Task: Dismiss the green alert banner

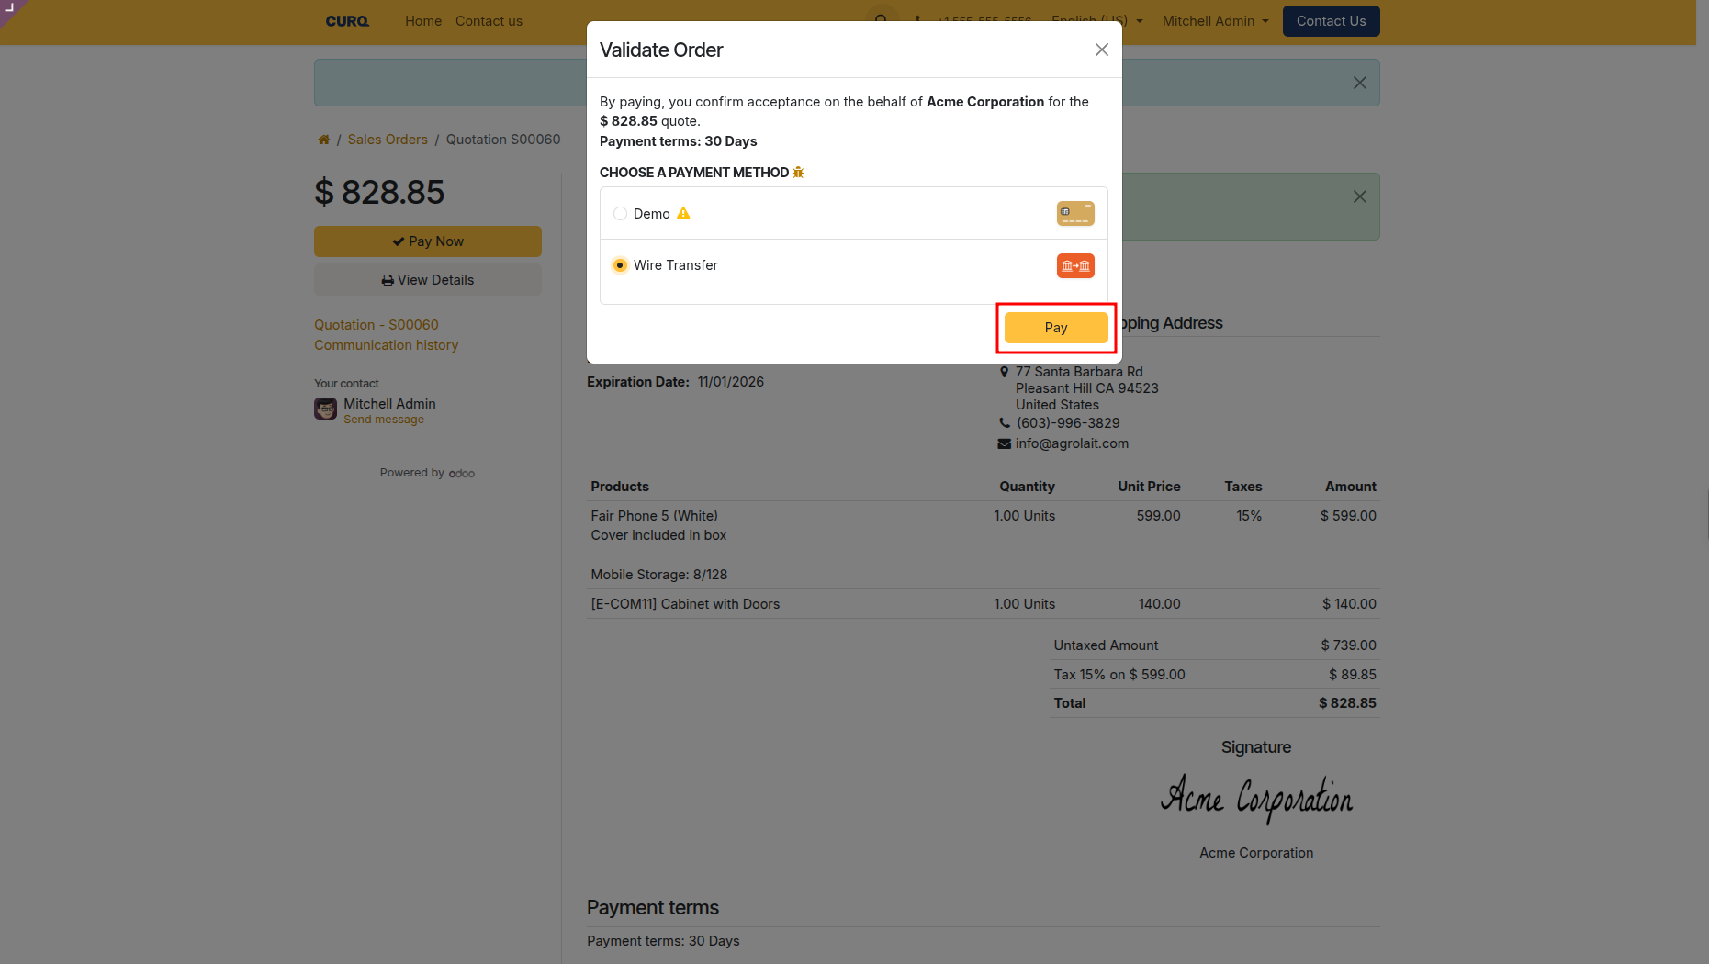Action: click(1360, 196)
